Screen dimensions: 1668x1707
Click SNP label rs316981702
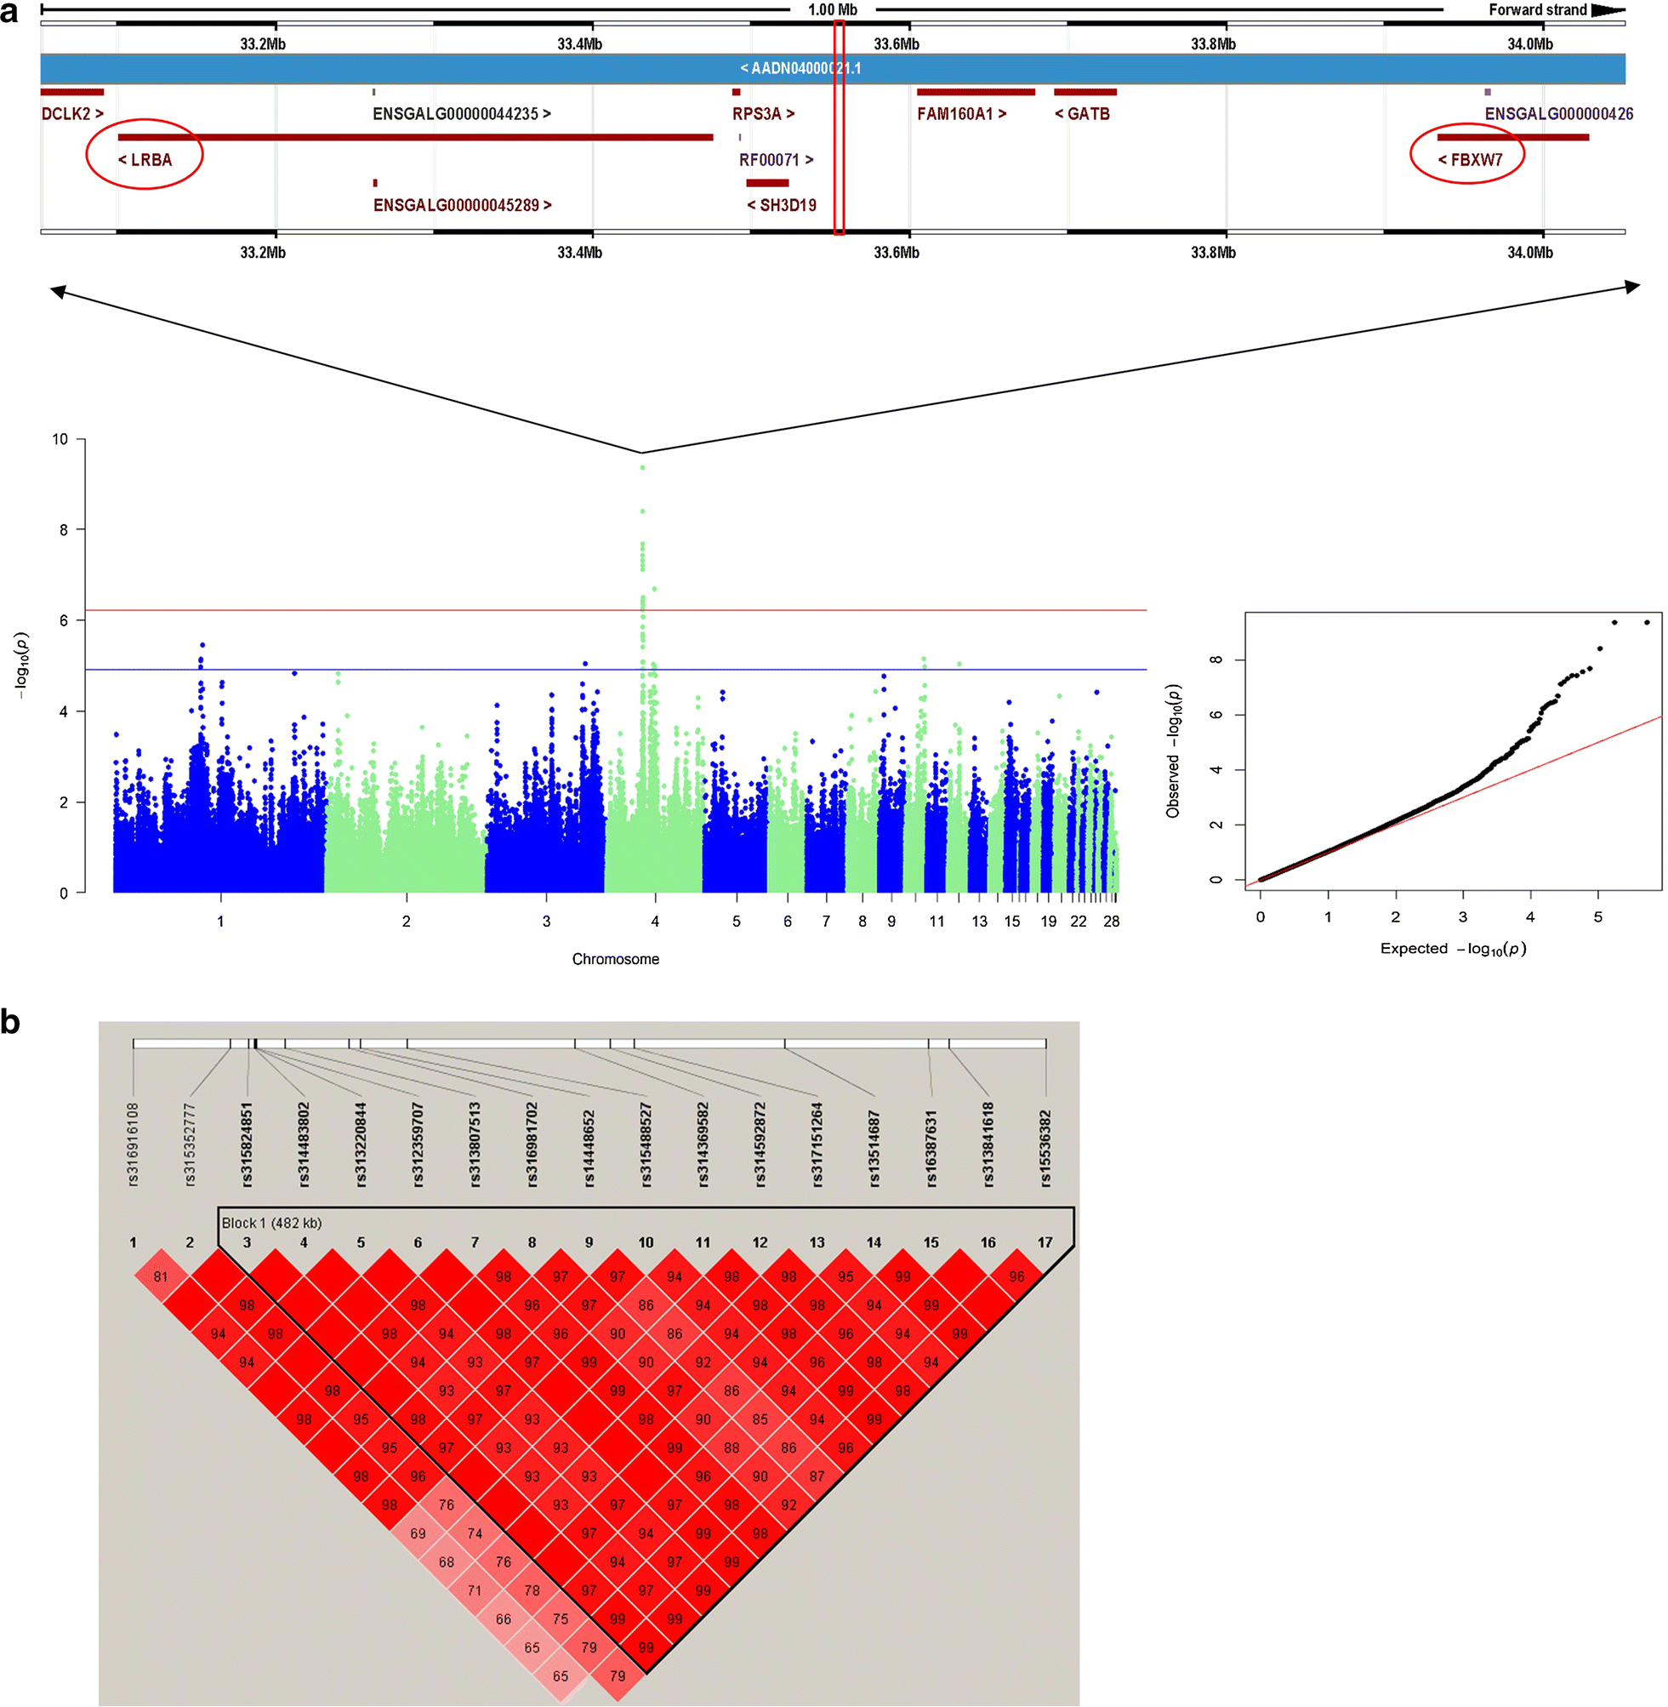(x=532, y=1145)
